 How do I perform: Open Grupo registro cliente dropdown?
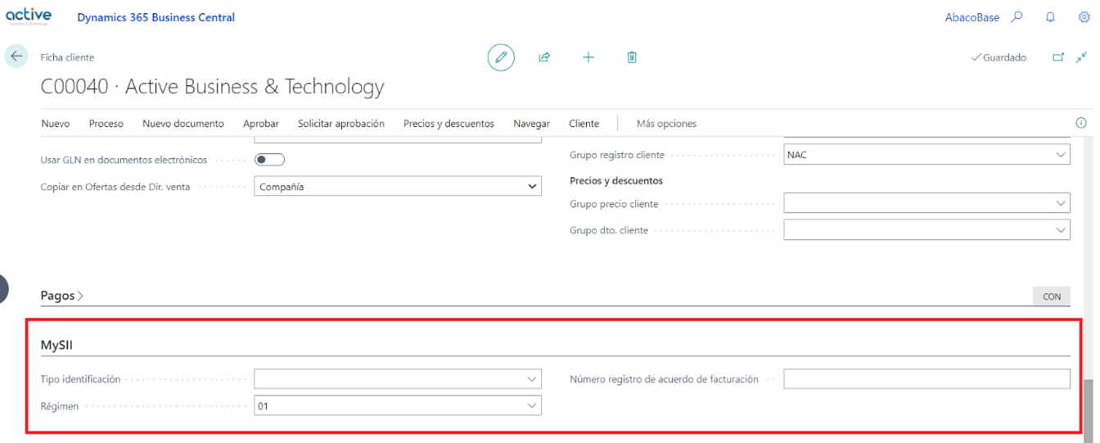pyautogui.click(x=926, y=155)
